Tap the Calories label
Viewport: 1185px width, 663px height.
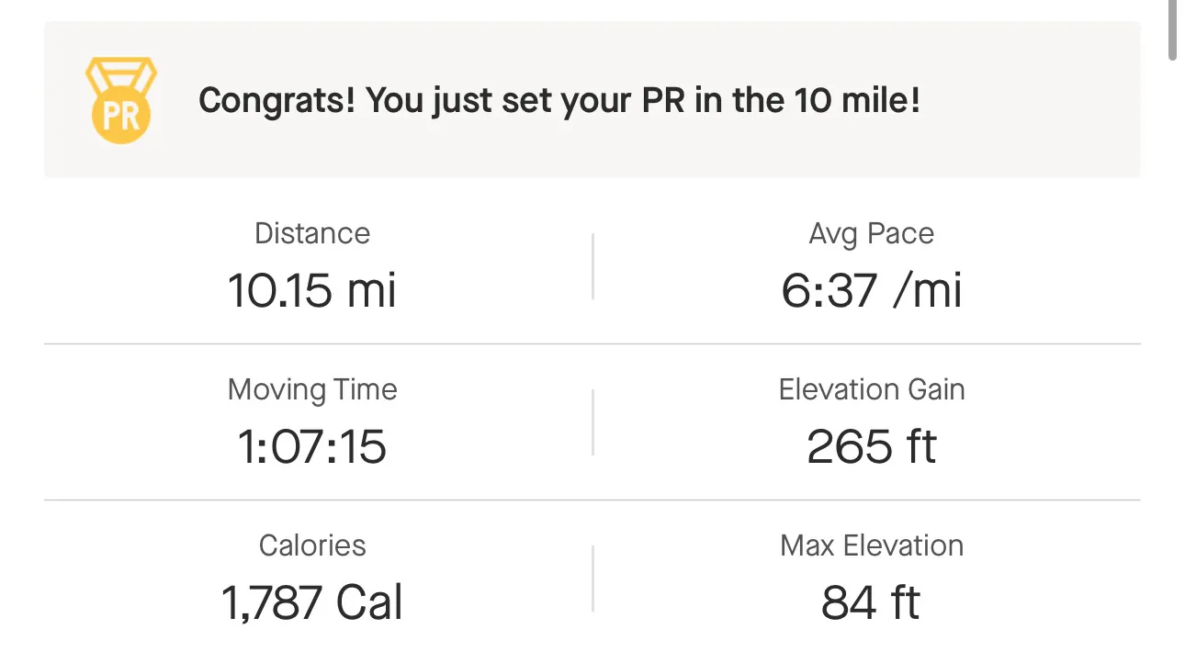(312, 545)
